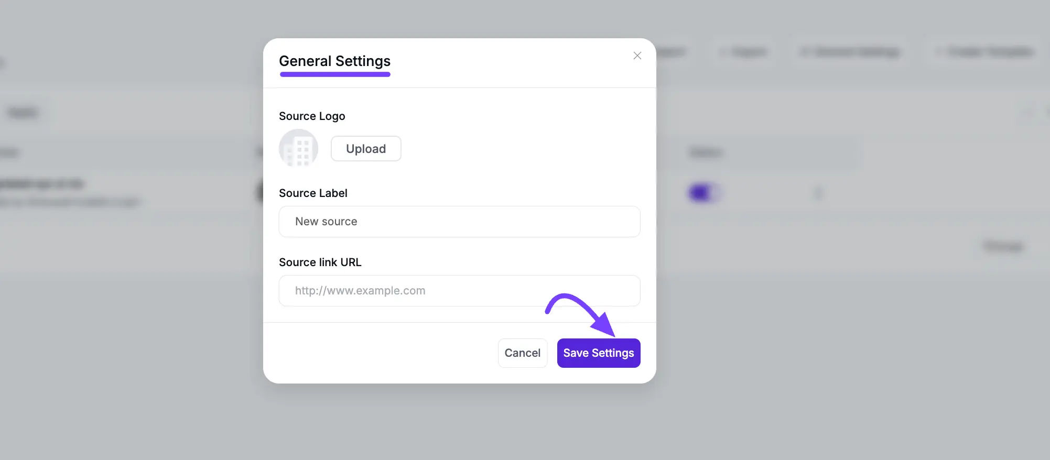Open the blurred row options icon beside the switch

pyautogui.click(x=818, y=193)
